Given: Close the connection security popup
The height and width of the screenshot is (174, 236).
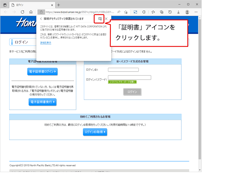Looking at the screenshot, I should point(106,19).
